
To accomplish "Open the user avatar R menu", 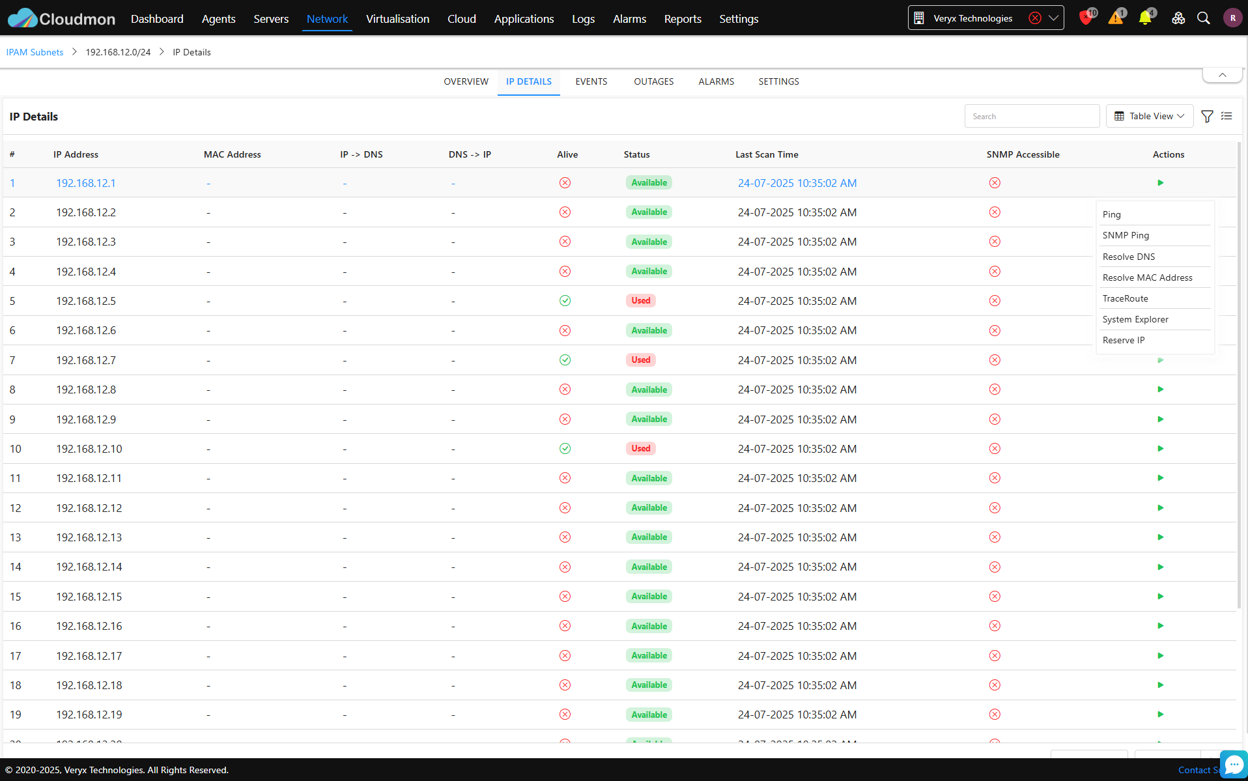I will (1232, 18).
